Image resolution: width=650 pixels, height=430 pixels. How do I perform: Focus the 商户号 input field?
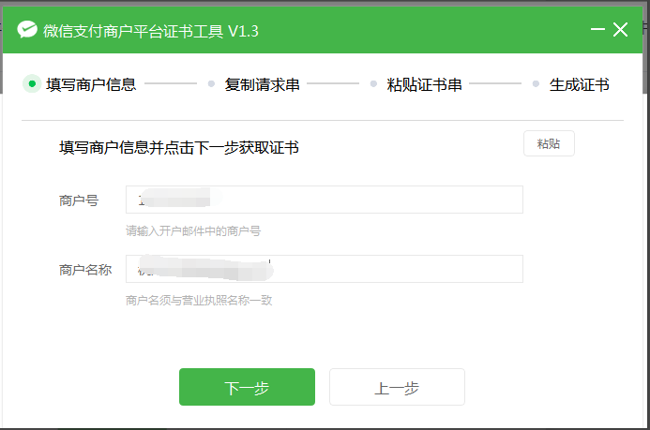coord(325,200)
